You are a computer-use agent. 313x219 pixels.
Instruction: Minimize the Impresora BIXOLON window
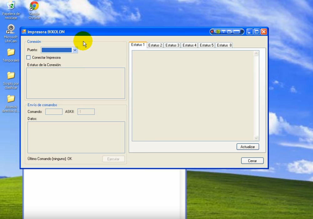coord(249,32)
